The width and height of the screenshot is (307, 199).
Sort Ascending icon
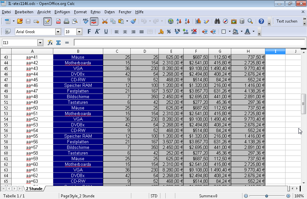point(179,21)
